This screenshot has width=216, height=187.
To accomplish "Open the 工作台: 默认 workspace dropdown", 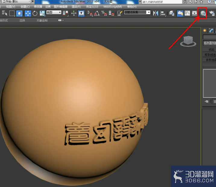I will point(16,2).
